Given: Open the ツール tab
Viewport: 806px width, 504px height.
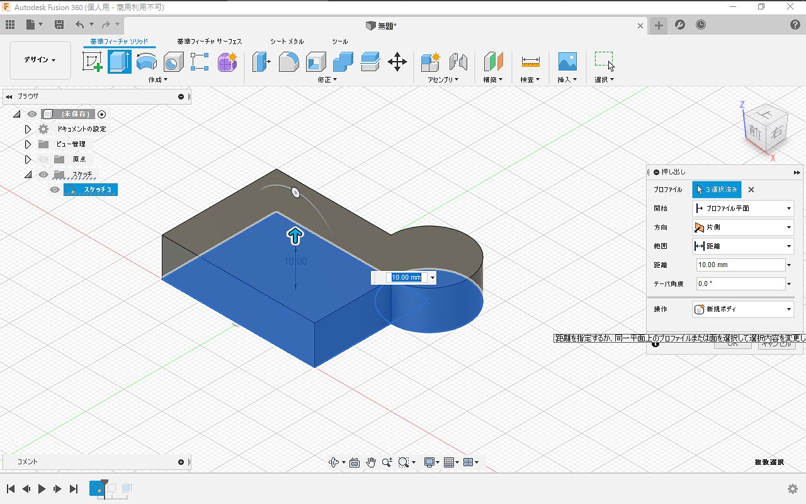Looking at the screenshot, I should click(x=340, y=42).
